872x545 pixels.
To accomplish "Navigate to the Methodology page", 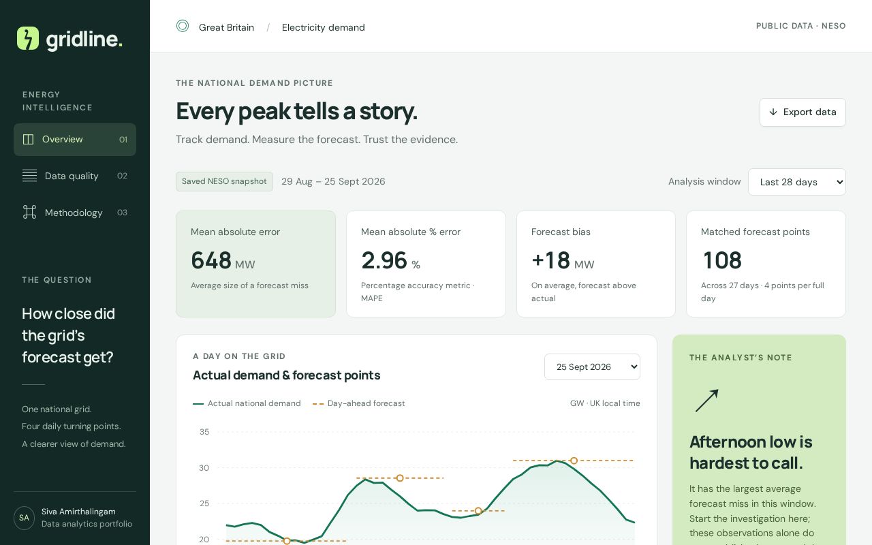I will 75,213.
